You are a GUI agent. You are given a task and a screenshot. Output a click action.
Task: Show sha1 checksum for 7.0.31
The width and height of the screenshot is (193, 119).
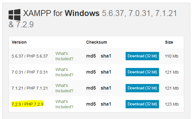tap(106, 72)
